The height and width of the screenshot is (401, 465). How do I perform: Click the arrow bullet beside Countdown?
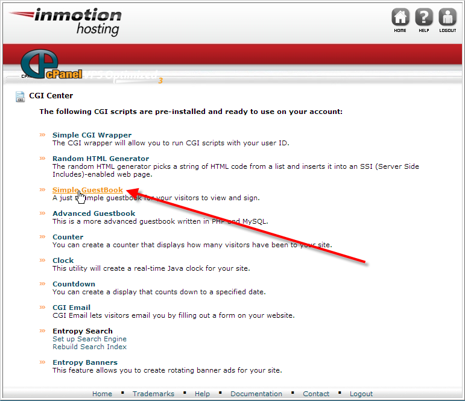42,284
